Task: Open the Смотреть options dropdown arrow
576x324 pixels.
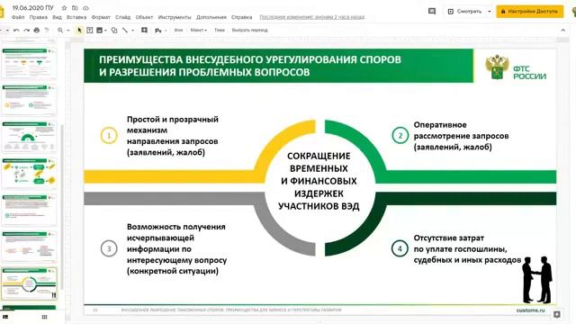Action: [x=490, y=12]
